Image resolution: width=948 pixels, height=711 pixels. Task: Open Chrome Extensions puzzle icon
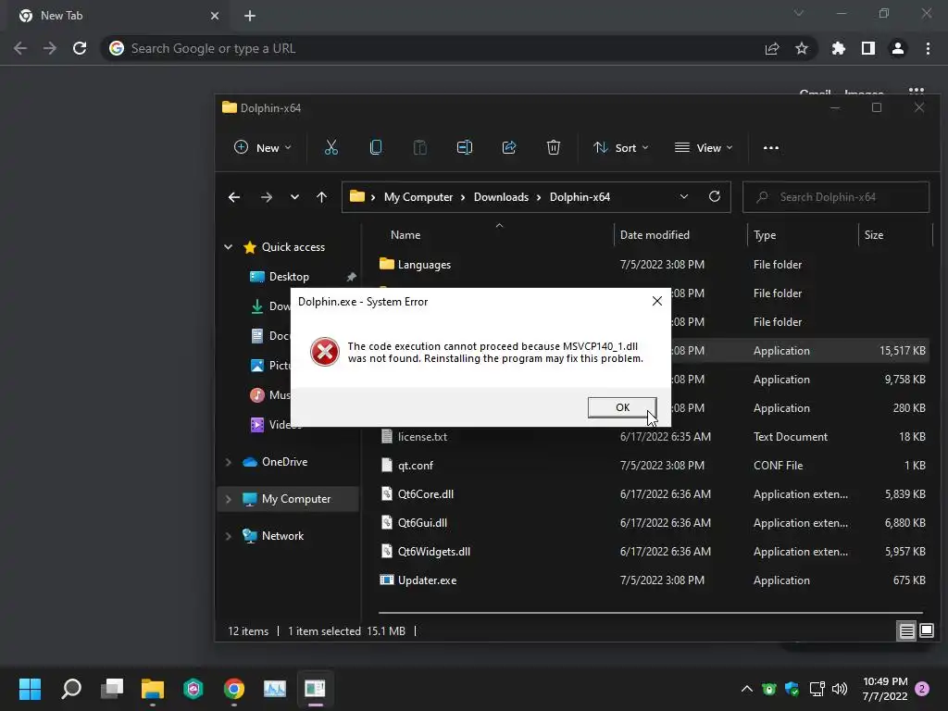point(839,48)
